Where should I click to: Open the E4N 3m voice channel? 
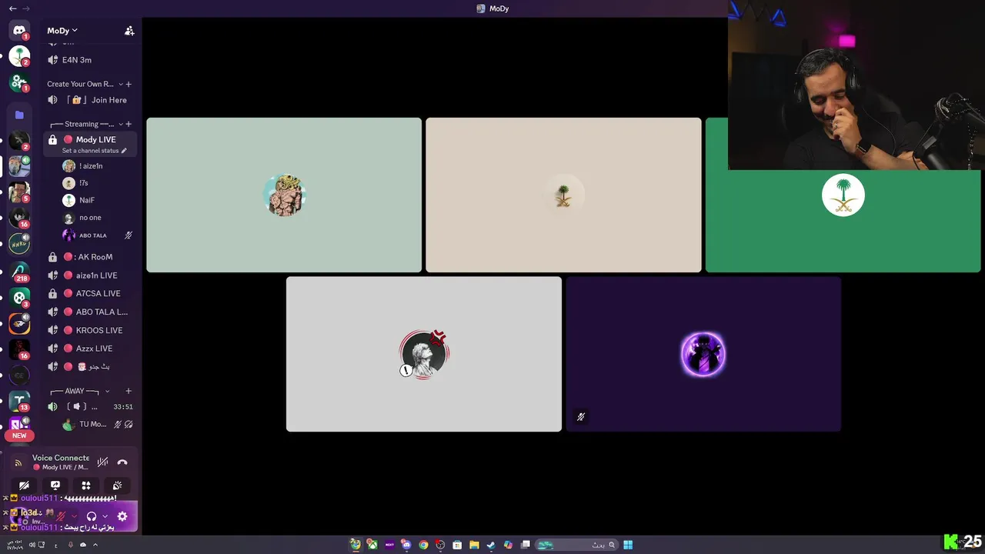[90, 60]
